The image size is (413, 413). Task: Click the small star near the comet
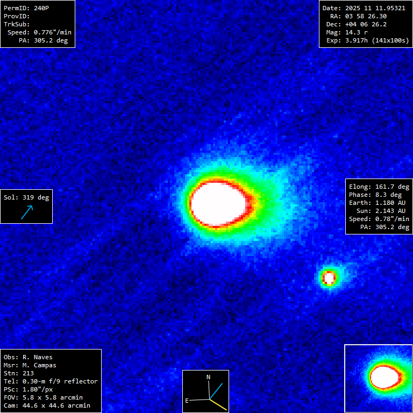[329, 277]
